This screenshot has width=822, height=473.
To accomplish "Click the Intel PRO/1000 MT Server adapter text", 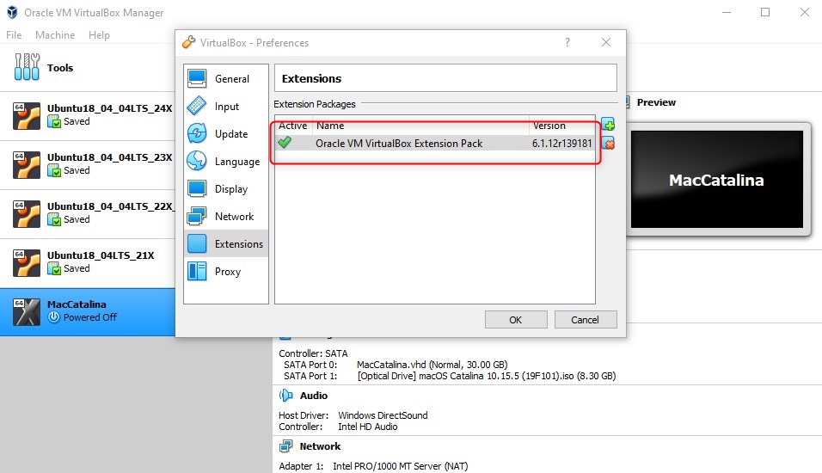I will (401, 466).
